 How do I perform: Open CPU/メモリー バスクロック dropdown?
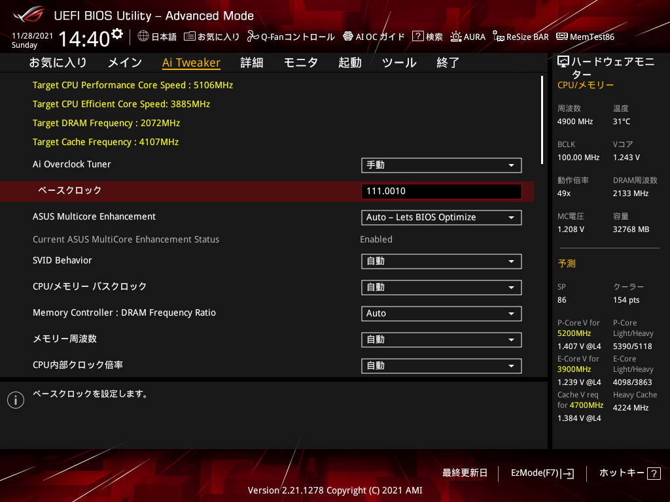click(x=442, y=288)
